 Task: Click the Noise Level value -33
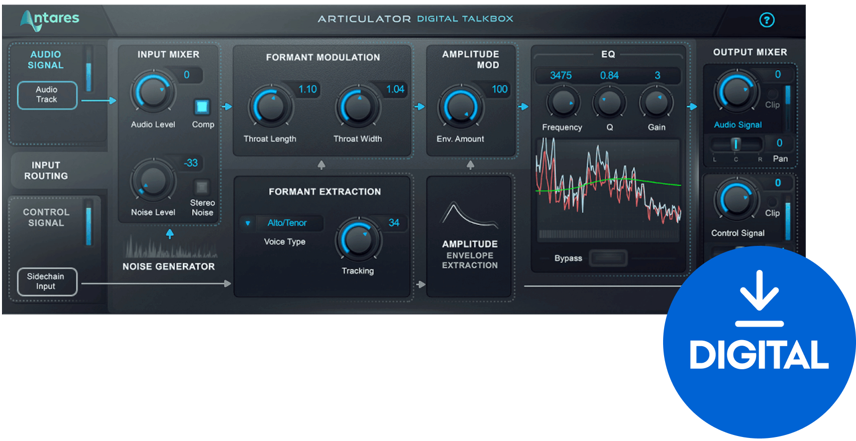pos(191,163)
